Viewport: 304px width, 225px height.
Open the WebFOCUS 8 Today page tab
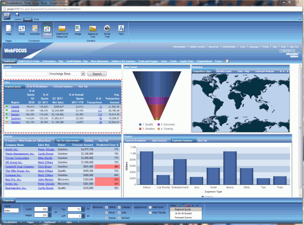pos(29,61)
